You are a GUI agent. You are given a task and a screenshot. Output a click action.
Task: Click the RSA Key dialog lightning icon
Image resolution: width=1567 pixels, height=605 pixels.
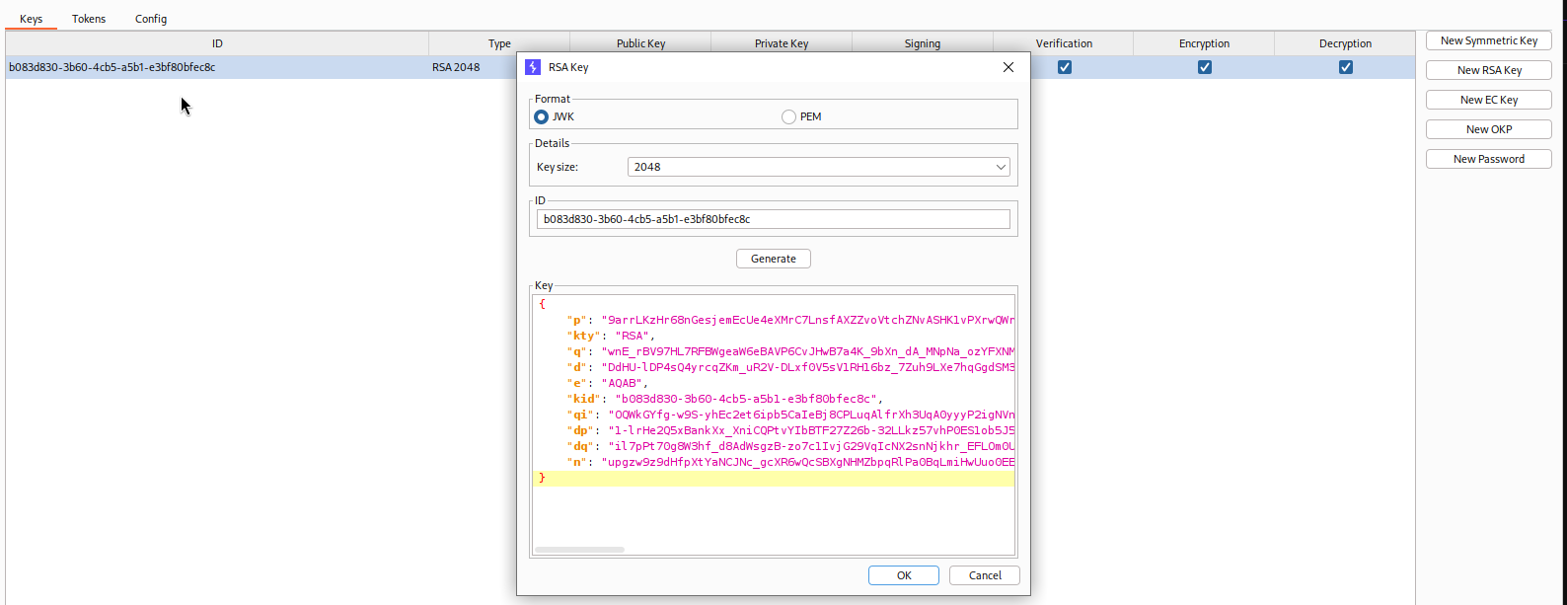click(533, 67)
